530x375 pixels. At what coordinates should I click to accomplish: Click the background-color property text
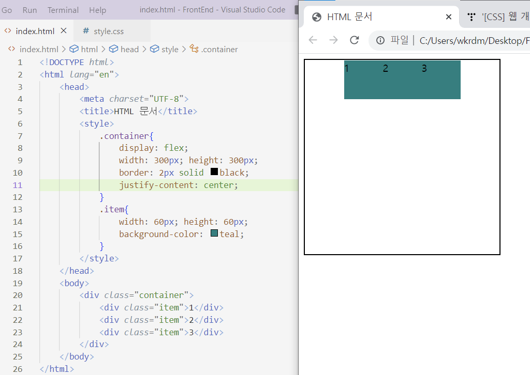[158, 234]
